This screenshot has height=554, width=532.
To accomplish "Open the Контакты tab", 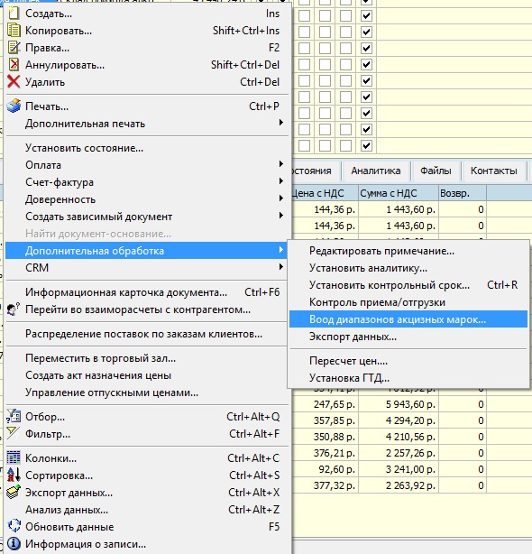I will click(x=493, y=171).
